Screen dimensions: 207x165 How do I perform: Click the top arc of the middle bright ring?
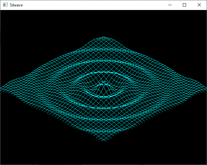(103, 72)
